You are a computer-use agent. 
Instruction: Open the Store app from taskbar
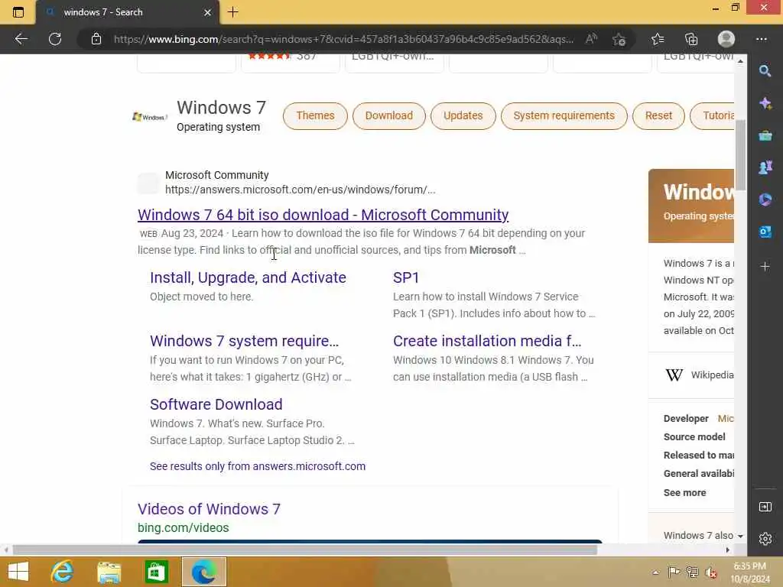click(156, 572)
